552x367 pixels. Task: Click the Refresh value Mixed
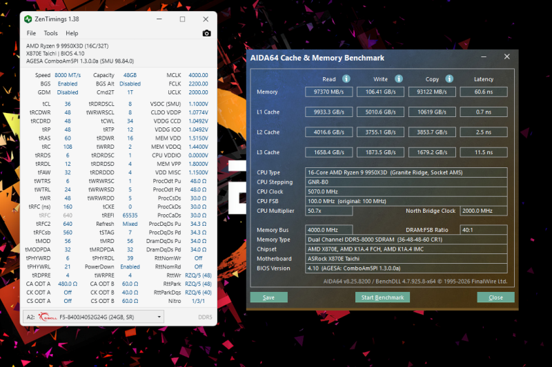coord(130,224)
